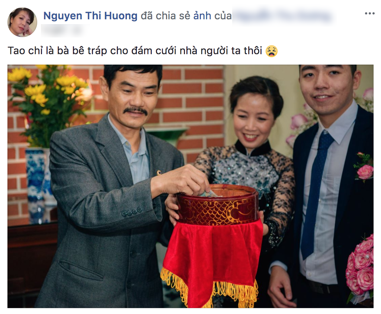Open the post options three-dot menu
Image resolution: width=381 pixels, height=314 pixels.
(369, 14)
